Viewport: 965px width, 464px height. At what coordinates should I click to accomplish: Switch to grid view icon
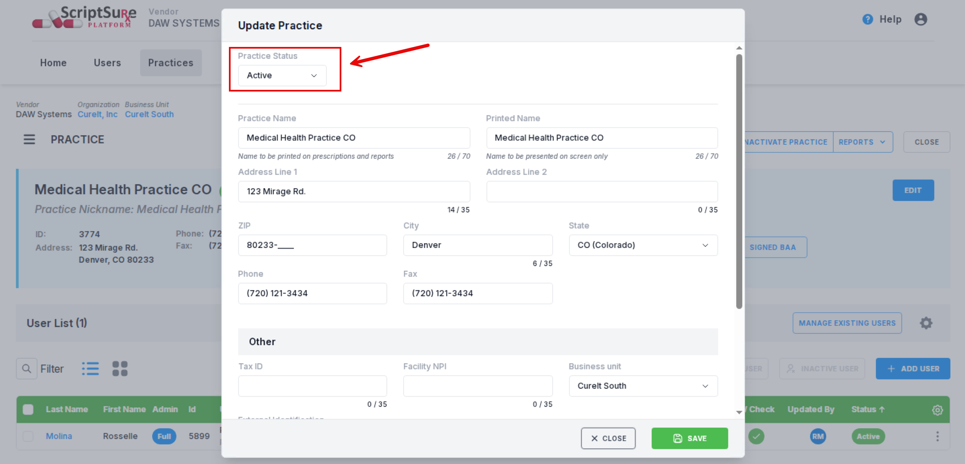120,368
